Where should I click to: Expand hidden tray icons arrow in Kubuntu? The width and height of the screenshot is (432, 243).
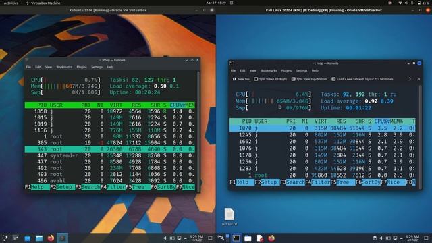(x=186, y=238)
